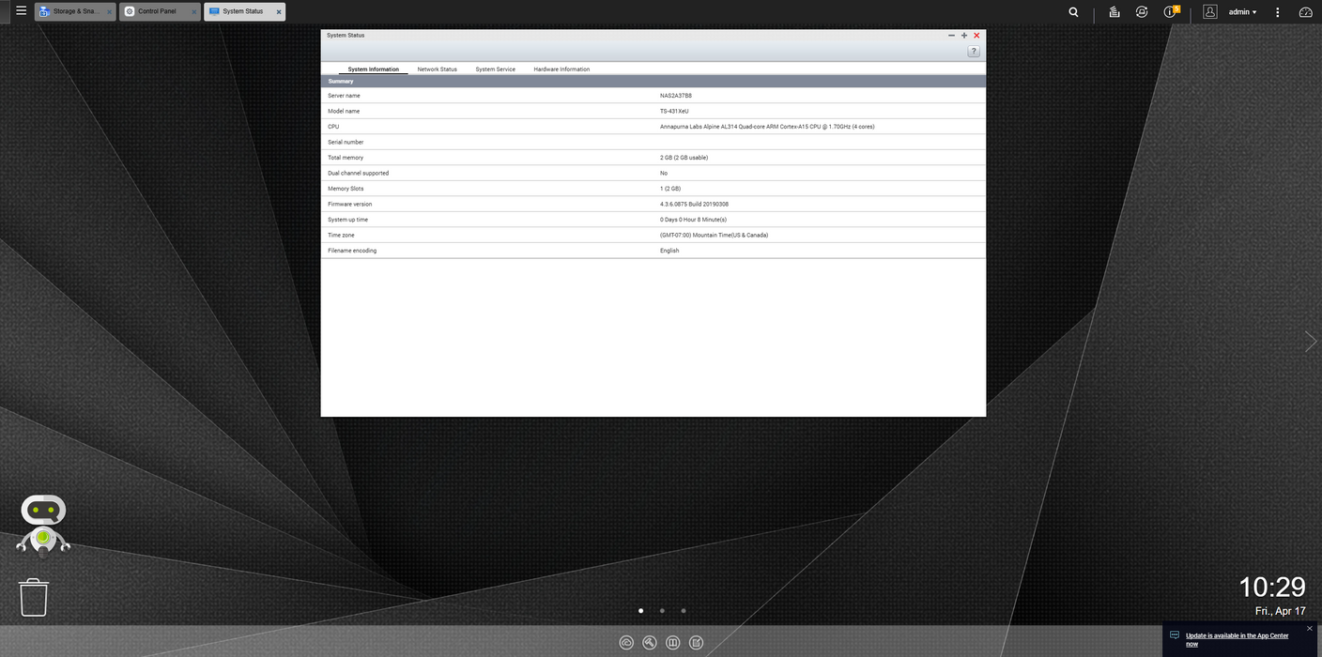Select the server name value NAS2A37B8
The image size is (1322, 657).
[676, 96]
